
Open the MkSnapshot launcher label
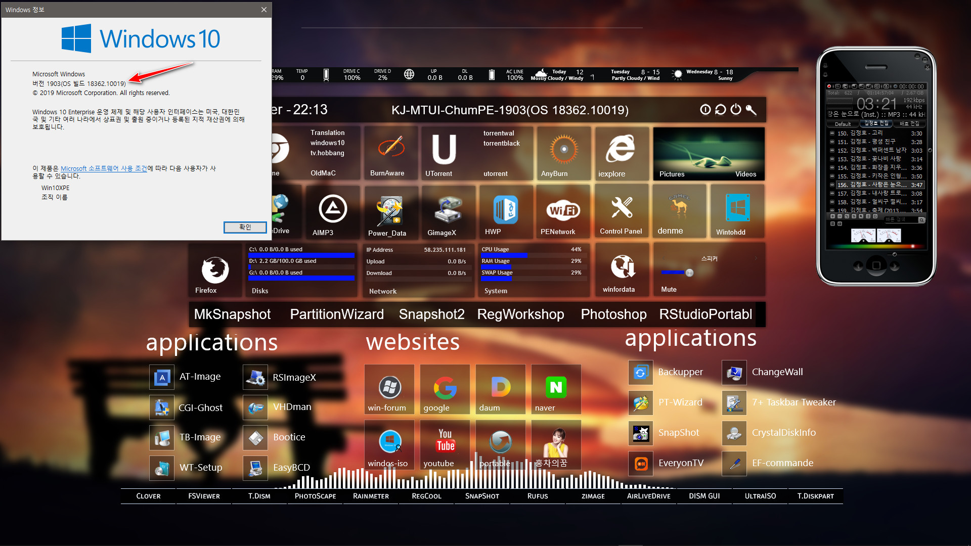(233, 314)
